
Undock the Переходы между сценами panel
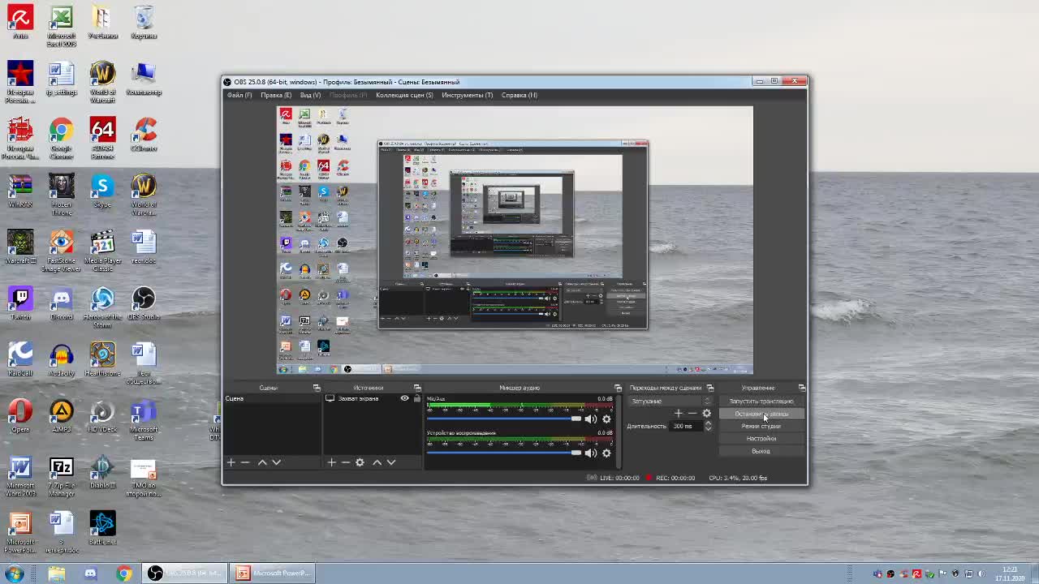tap(710, 388)
